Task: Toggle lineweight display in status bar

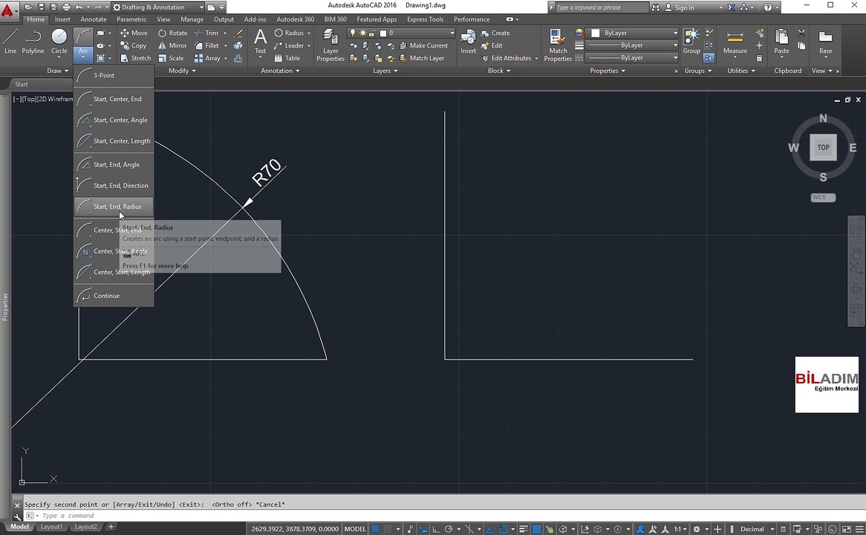Action: click(x=524, y=529)
